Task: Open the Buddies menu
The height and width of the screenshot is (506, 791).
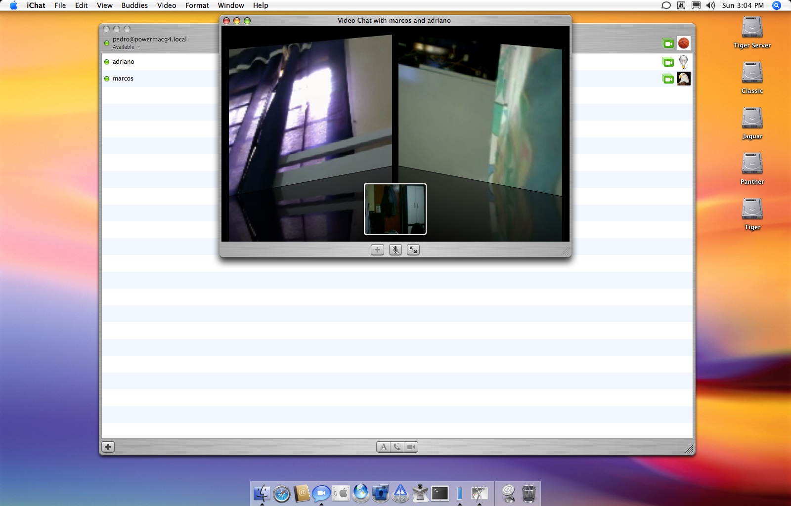Action: [134, 5]
